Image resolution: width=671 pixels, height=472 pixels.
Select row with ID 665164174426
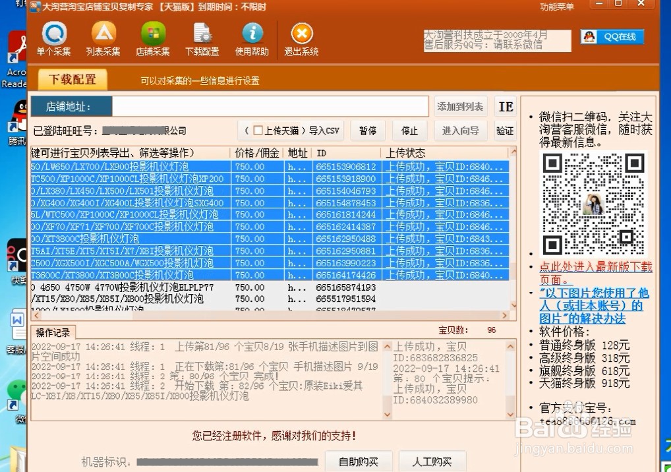click(270, 275)
